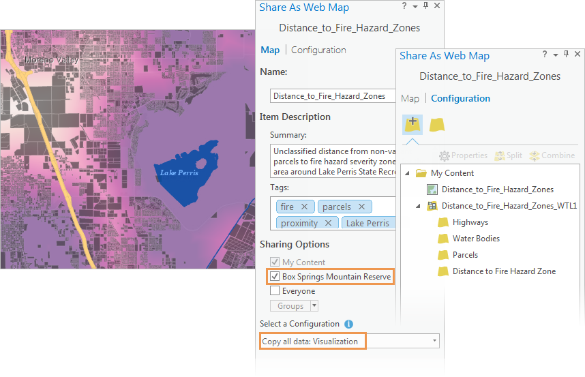The height and width of the screenshot is (377, 585).
Task: Select the Parcels layer in tree
Action: coord(465,255)
